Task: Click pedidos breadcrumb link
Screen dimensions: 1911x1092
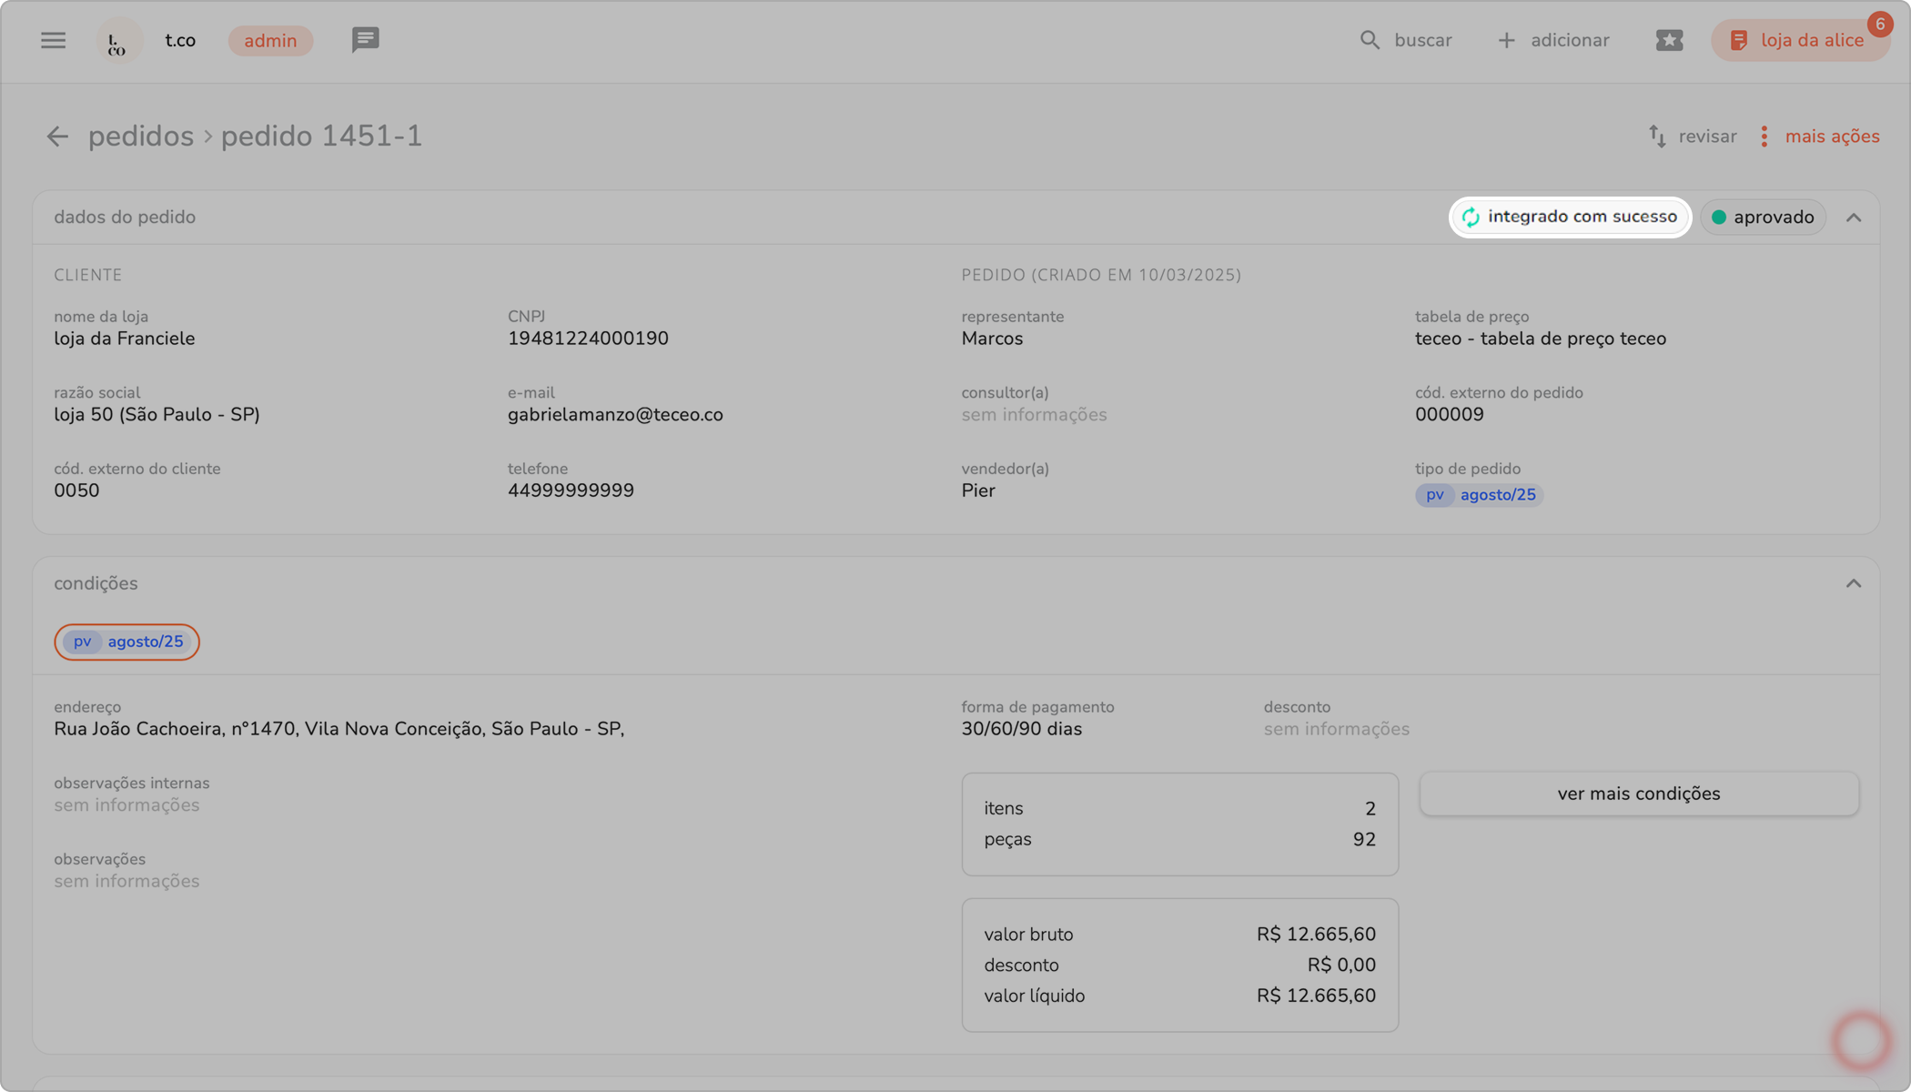Action: point(140,136)
